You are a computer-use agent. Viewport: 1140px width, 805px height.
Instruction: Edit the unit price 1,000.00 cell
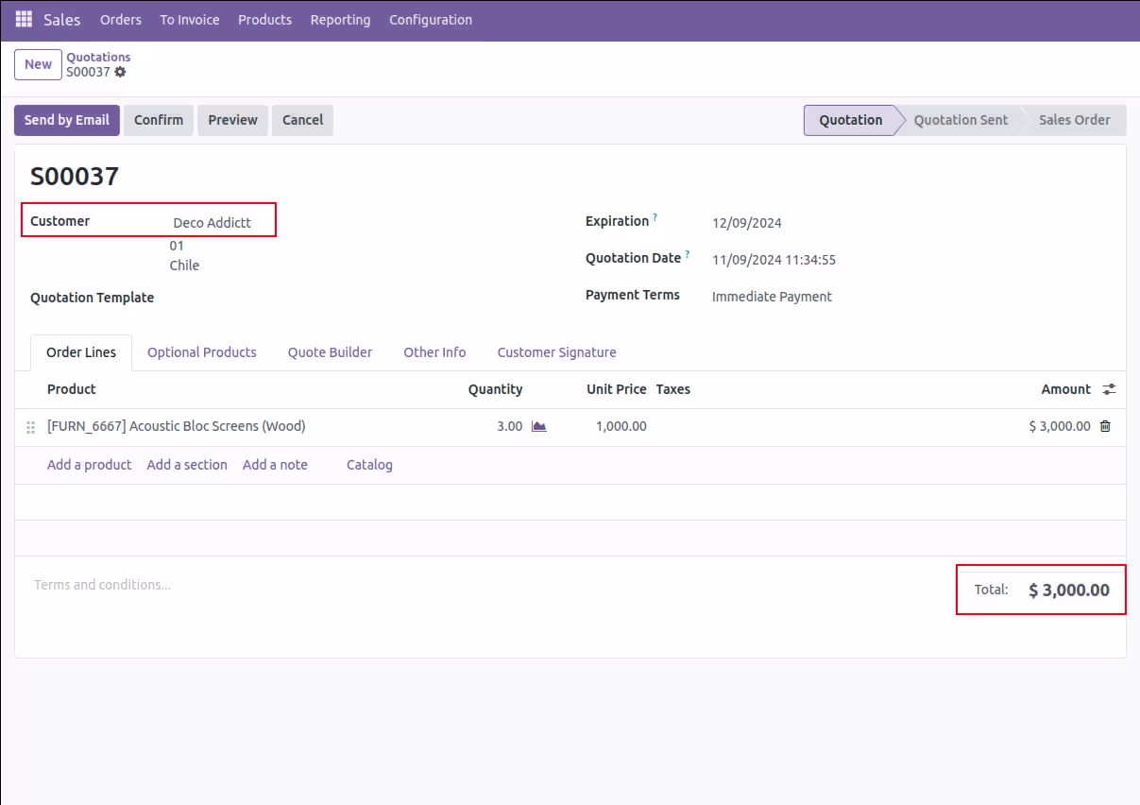tap(621, 426)
